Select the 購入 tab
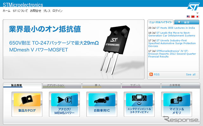The width and height of the screenshot is (203, 126). (101, 85)
